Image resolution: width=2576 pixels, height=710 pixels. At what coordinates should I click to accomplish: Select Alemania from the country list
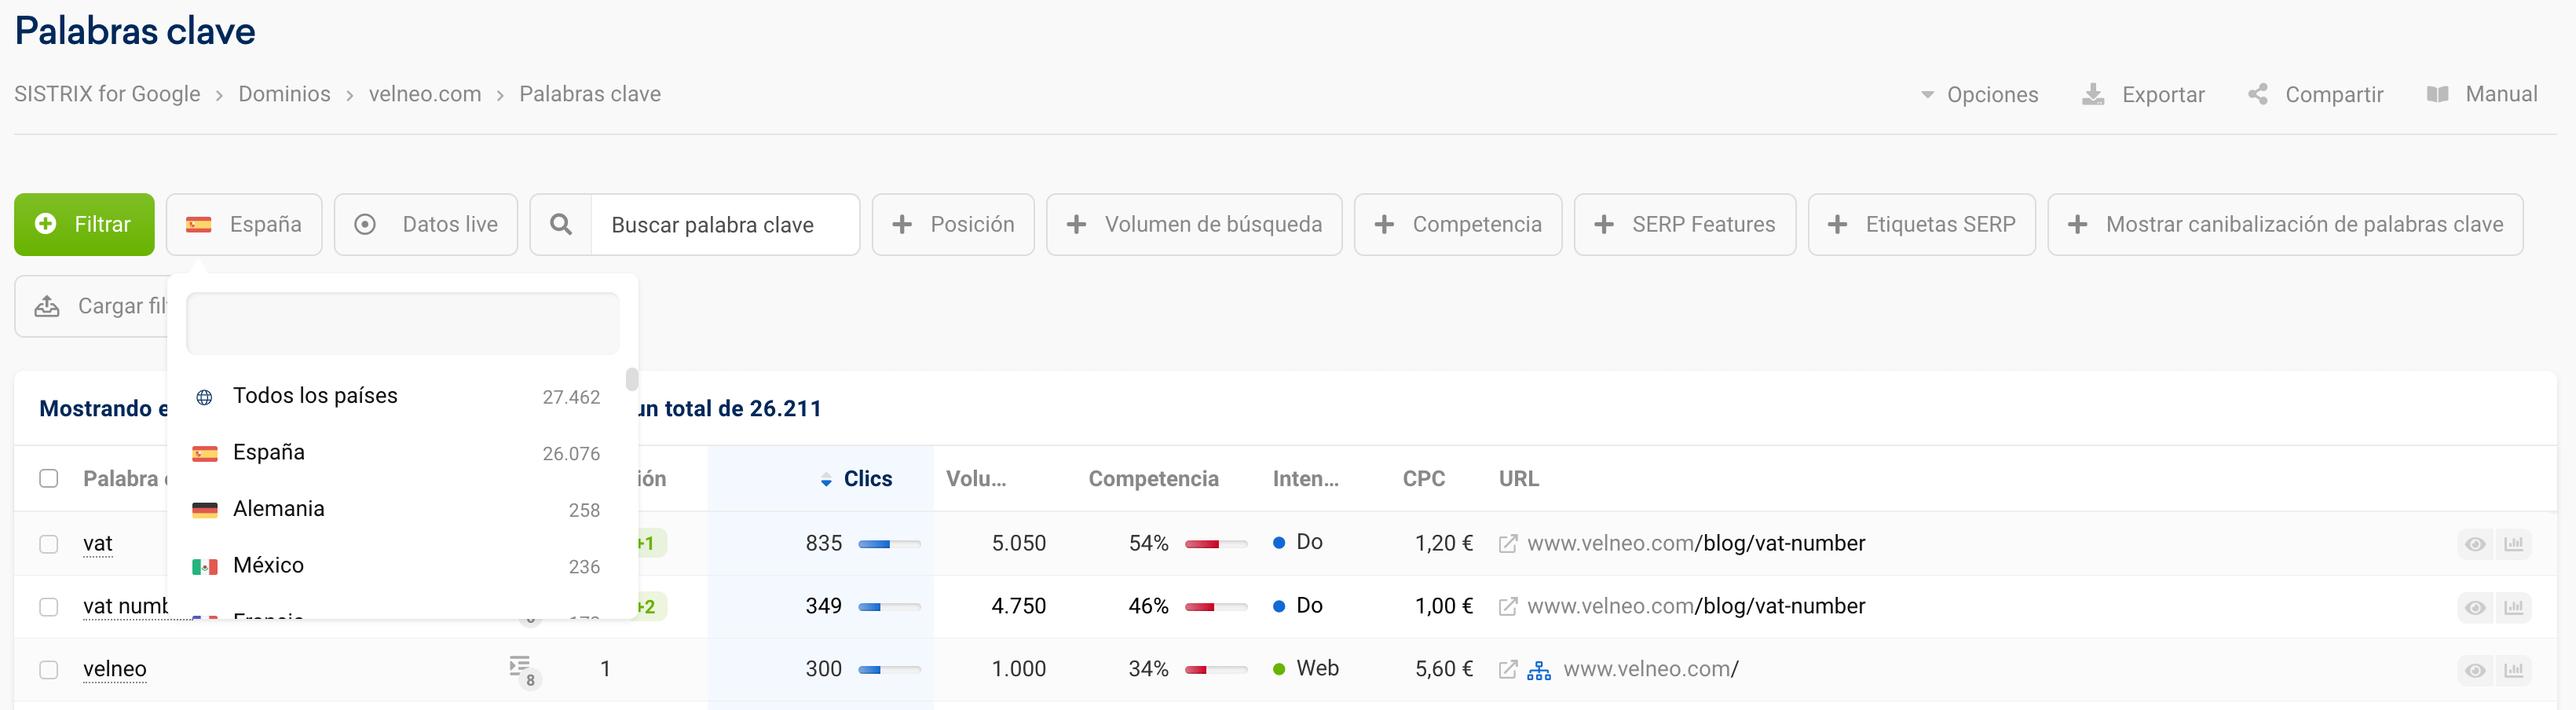coord(279,509)
